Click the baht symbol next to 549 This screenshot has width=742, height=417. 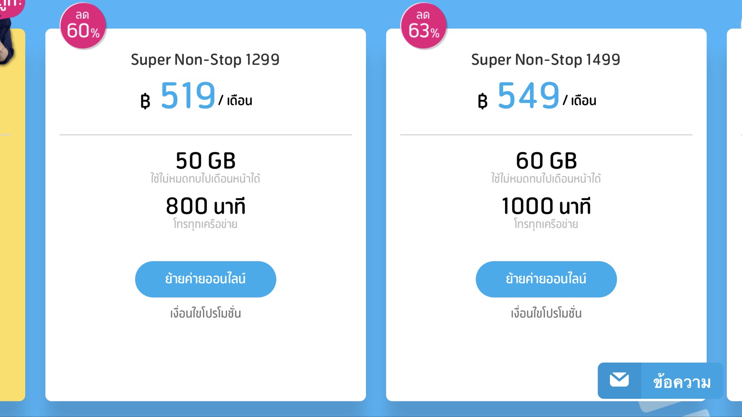click(482, 101)
